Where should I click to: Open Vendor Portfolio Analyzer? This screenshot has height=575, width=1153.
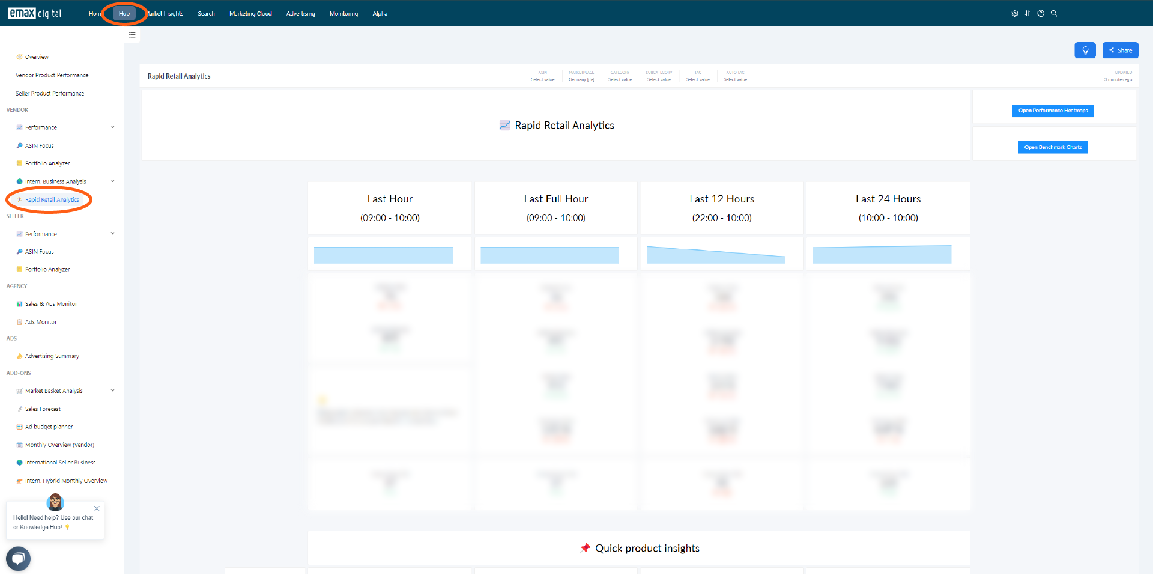coord(47,163)
